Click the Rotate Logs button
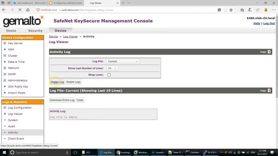The width and height of the screenshot is (278, 156). click(x=73, y=82)
